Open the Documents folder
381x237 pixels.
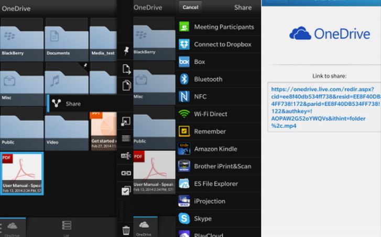pyautogui.click(x=66, y=38)
